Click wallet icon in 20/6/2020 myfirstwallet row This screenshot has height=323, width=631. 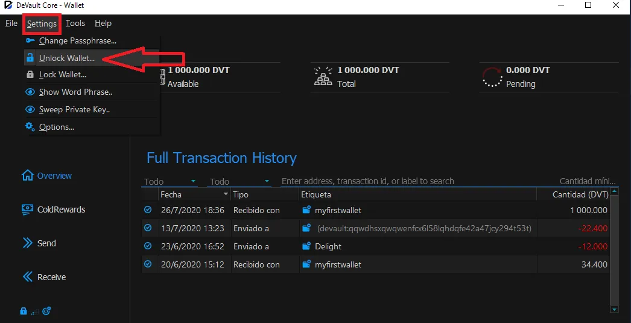[x=306, y=264]
